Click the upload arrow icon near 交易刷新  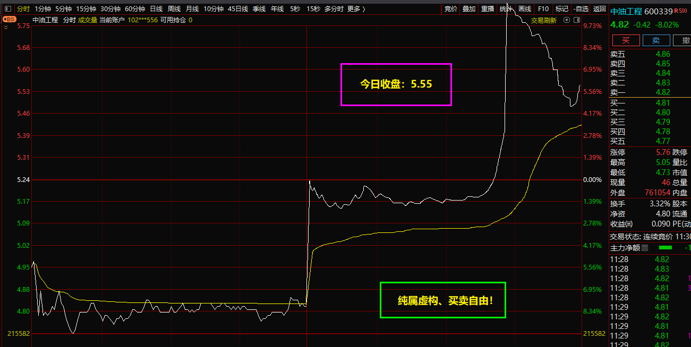[567, 20]
